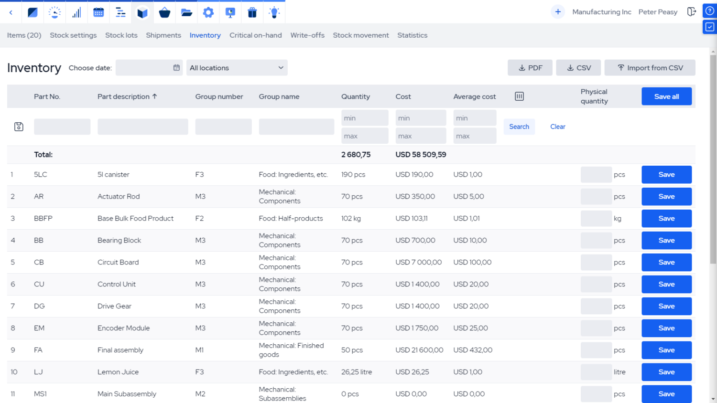This screenshot has width=717, height=403.
Task: Open the Choose date calendar picker
Action: tap(175, 67)
